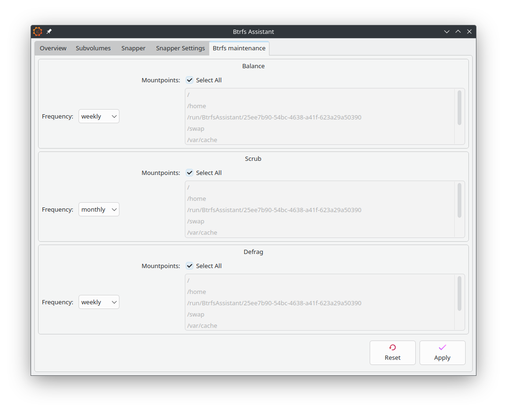Click the Reset button
507x412 pixels.
tap(392, 353)
